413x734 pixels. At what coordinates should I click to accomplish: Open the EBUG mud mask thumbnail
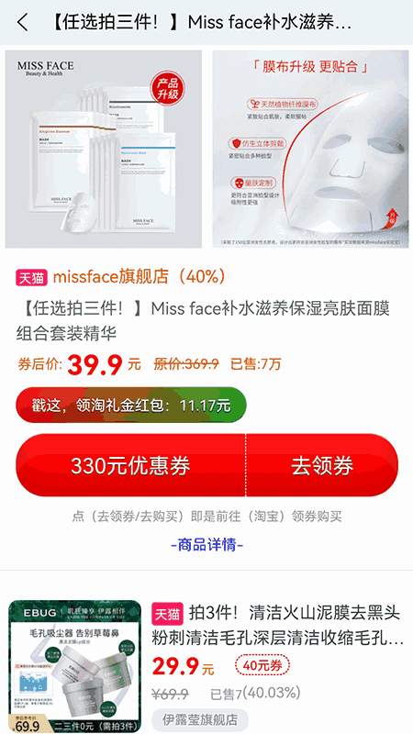click(x=75, y=667)
